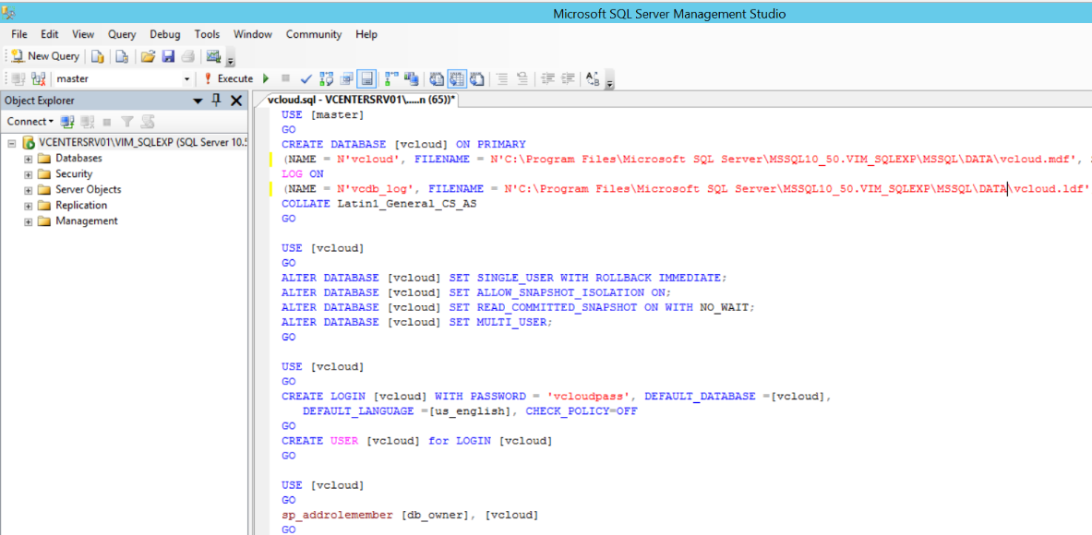Select the Replication tree item
The height and width of the screenshot is (535, 1092).
click(81, 205)
